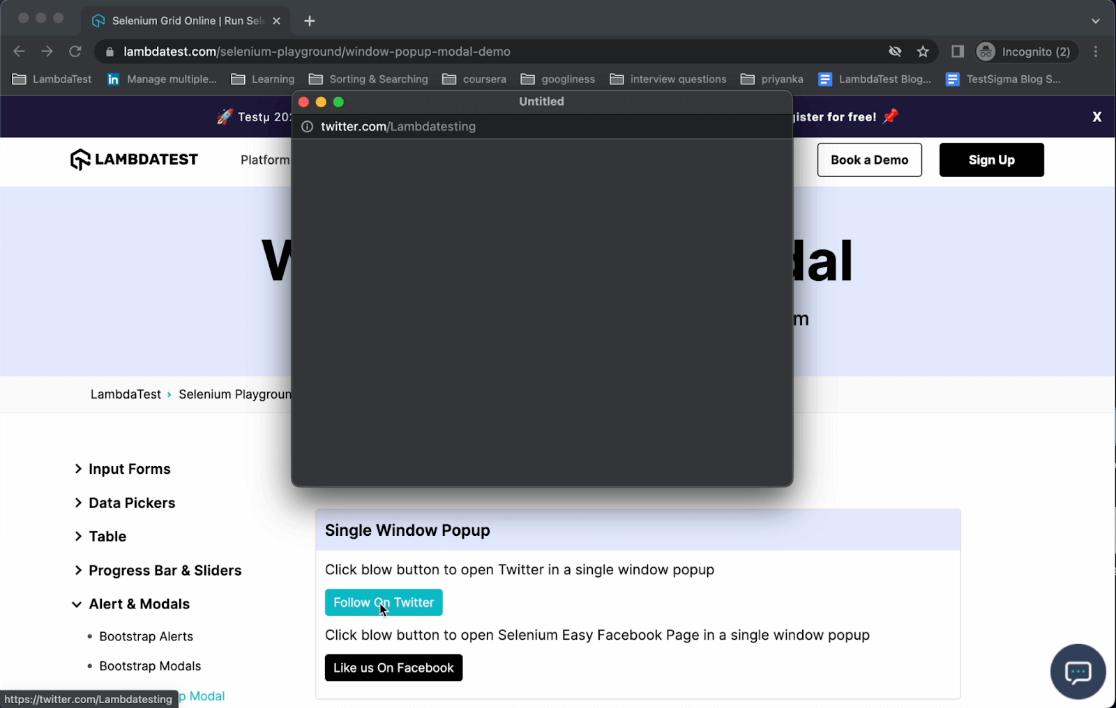Image resolution: width=1116 pixels, height=708 pixels.
Task: Follow the Selenium Playground breadcrumb link
Action: tap(235, 394)
